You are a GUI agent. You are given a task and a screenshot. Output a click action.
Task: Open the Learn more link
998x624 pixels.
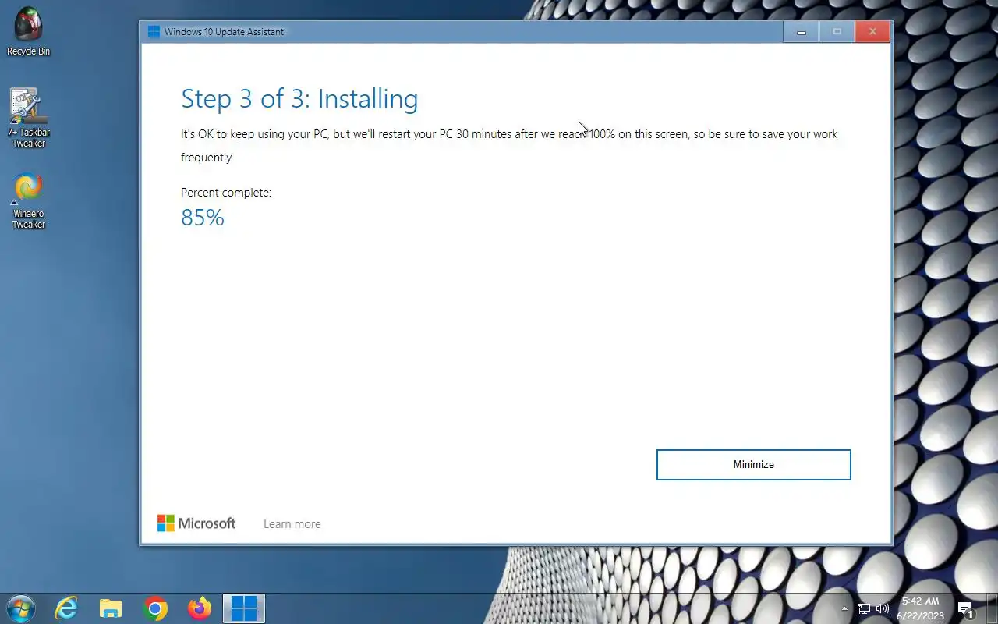(292, 524)
